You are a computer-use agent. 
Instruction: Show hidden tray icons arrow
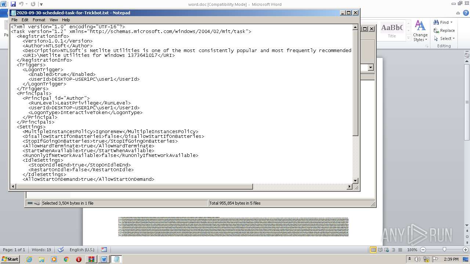click(x=409, y=259)
